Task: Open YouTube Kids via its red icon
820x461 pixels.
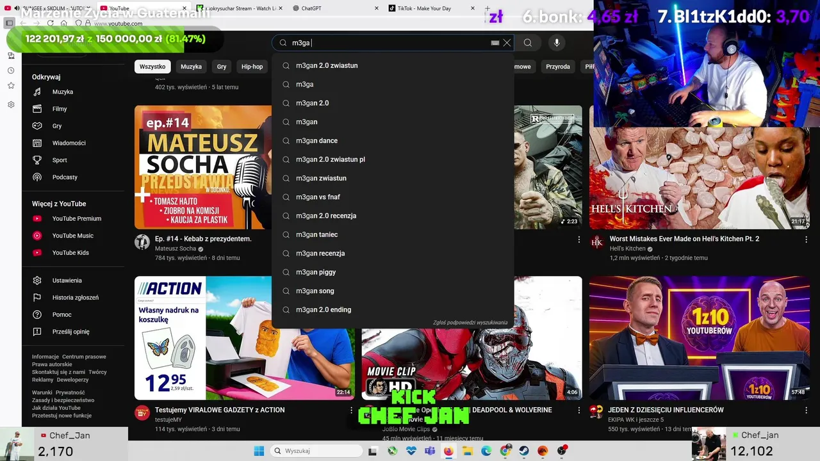Action: tap(37, 253)
